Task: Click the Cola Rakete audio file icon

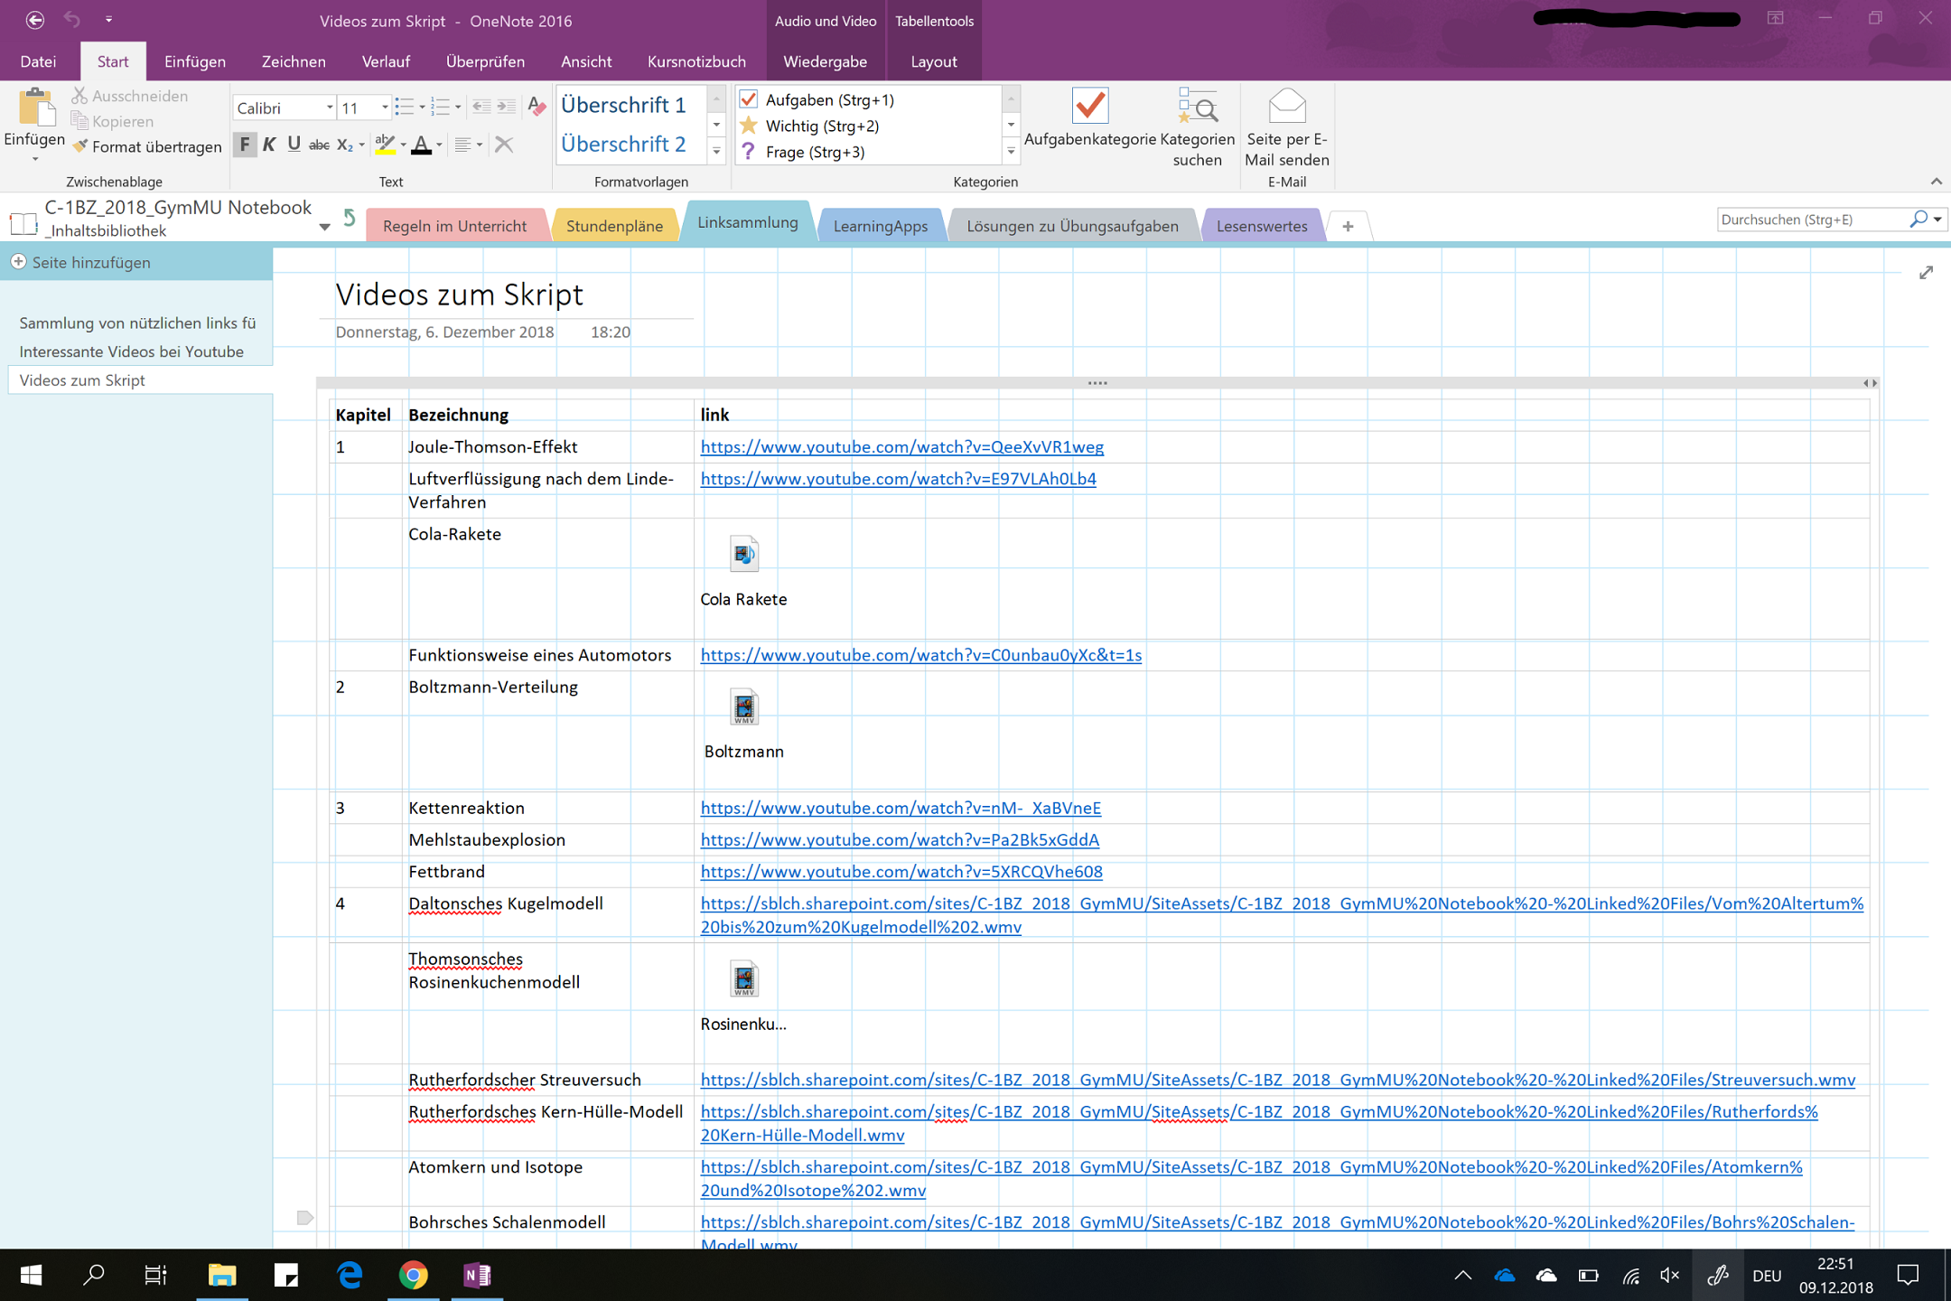Action: [743, 554]
